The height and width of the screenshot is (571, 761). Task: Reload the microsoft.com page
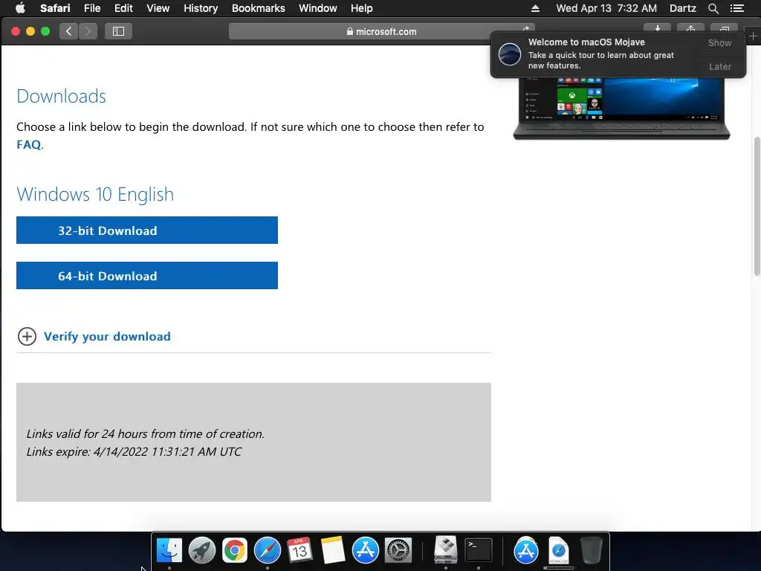526,29
